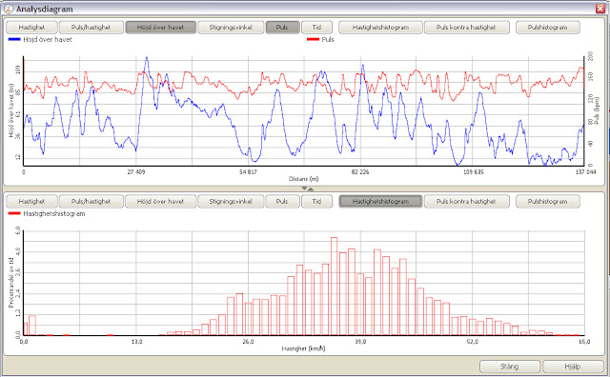Screen dimensions: 610x377
Task: Select Pulshistogram in lower chart
Action: point(547,201)
